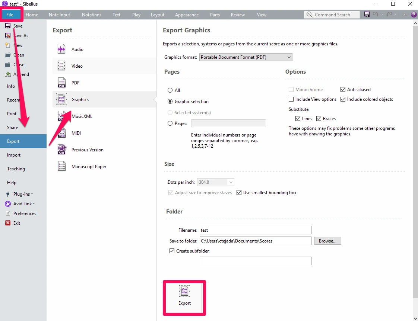
Task: Open Manuscript Paper export
Action: (88, 166)
